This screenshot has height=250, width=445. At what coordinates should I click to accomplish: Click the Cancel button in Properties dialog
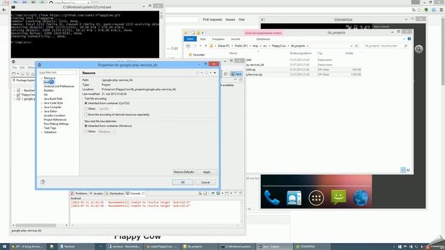tap(206, 182)
